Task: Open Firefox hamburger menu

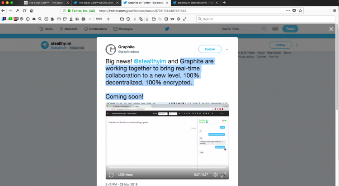Action: (334, 10)
